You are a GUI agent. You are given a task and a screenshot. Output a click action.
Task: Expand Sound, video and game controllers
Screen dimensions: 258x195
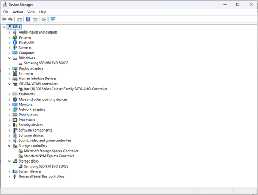9,141
